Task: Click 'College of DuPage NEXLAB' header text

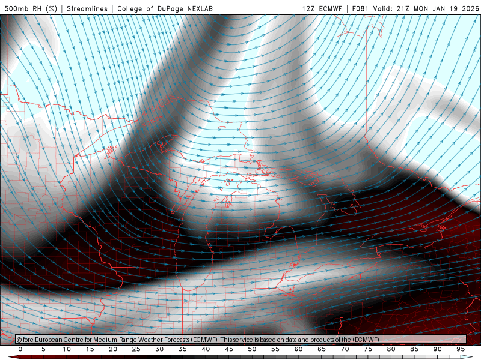Action: coord(165,8)
